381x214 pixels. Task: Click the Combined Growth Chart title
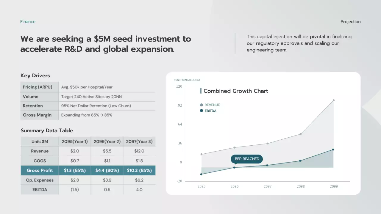tap(236, 91)
